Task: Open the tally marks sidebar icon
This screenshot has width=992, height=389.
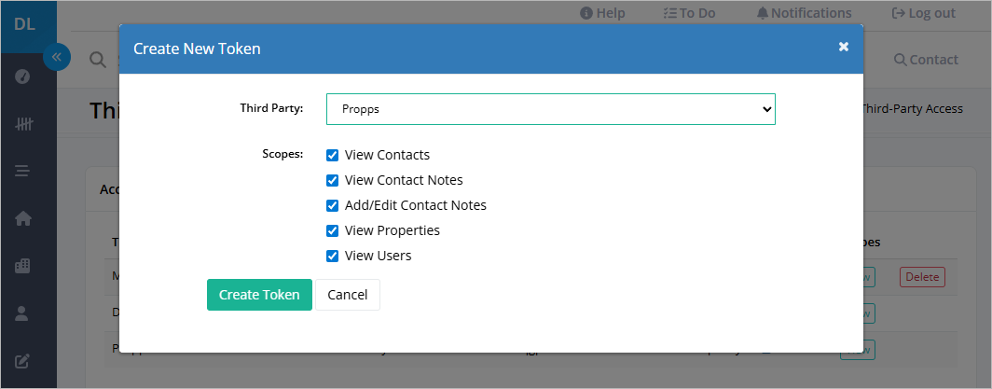Action: (22, 124)
